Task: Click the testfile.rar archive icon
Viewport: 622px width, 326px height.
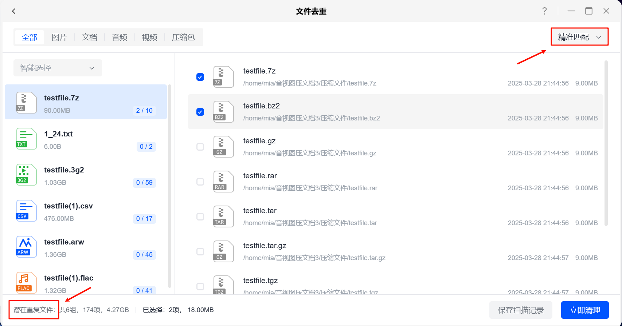Action: (223, 182)
